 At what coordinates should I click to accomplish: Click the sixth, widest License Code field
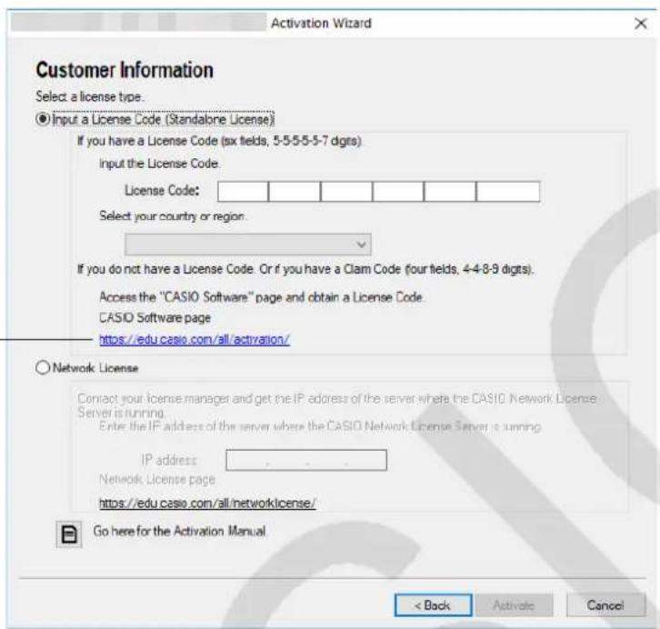coord(508,192)
